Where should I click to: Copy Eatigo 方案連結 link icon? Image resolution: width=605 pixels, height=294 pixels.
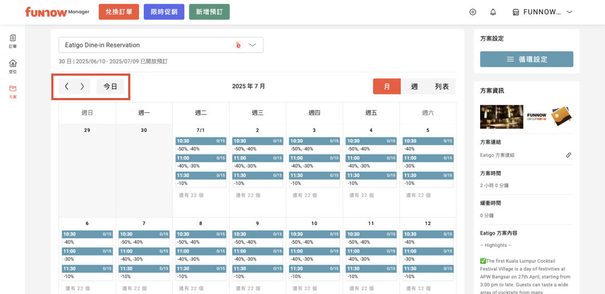(x=568, y=155)
